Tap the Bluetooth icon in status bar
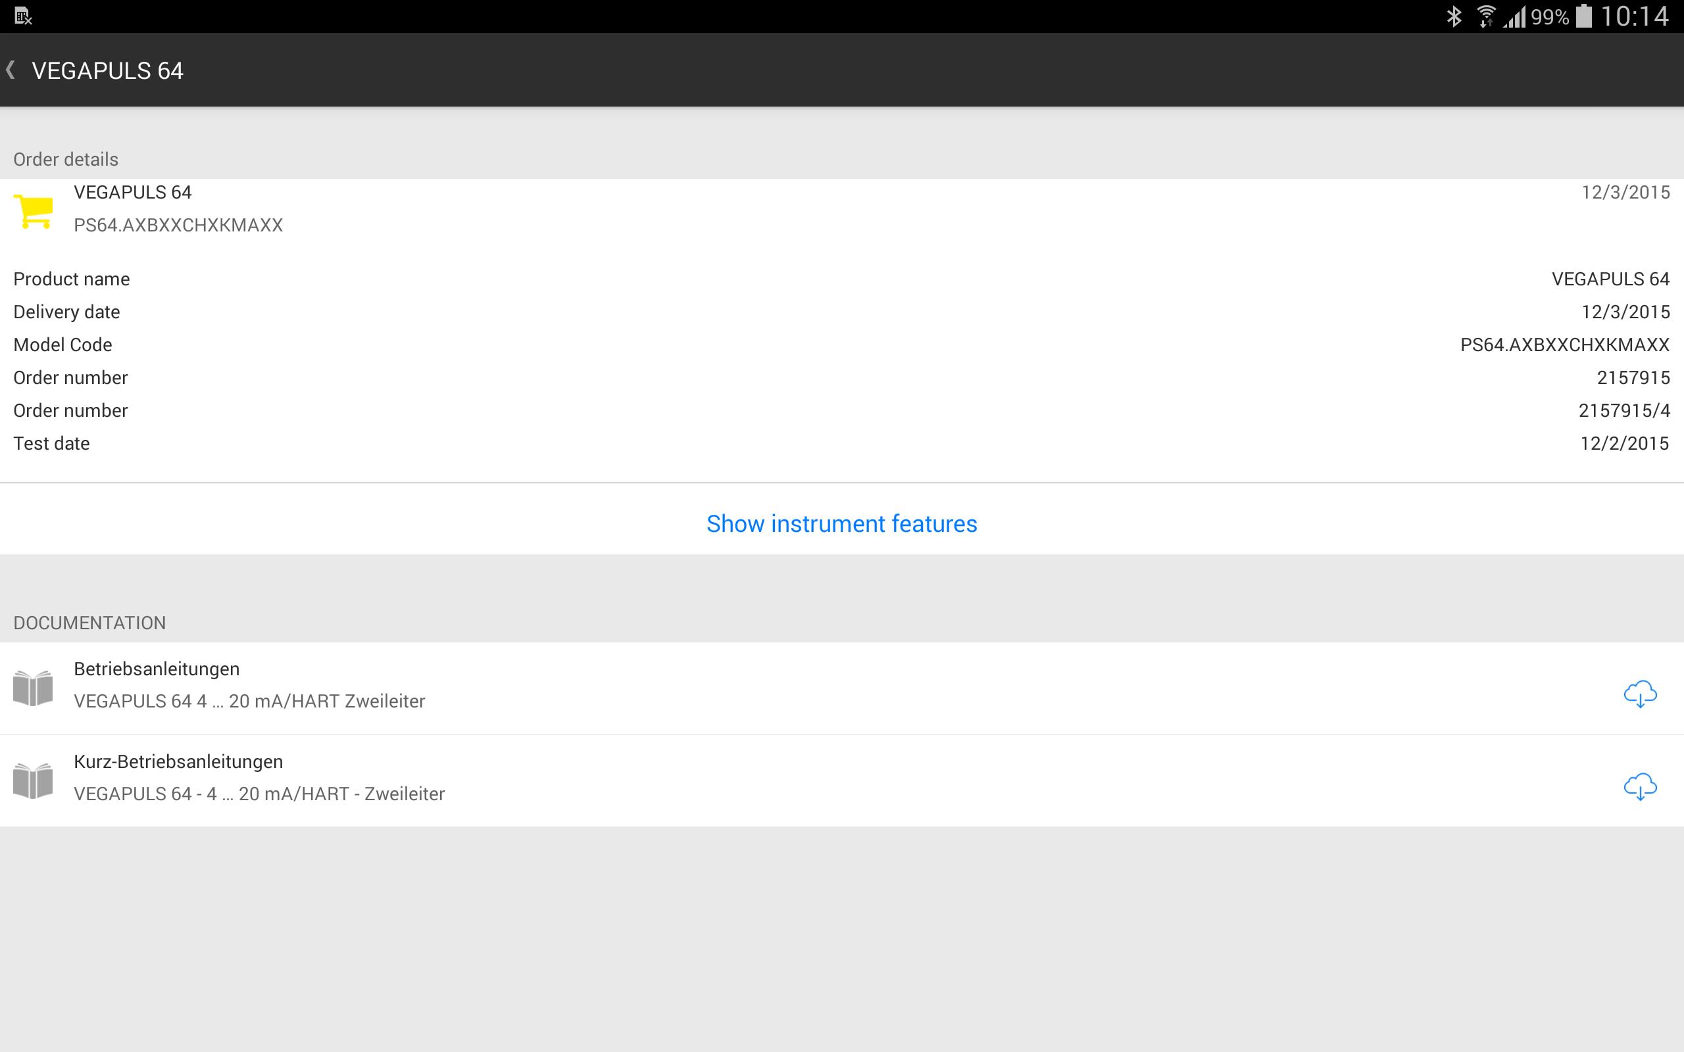This screenshot has width=1684, height=1052. [1454, 16]
